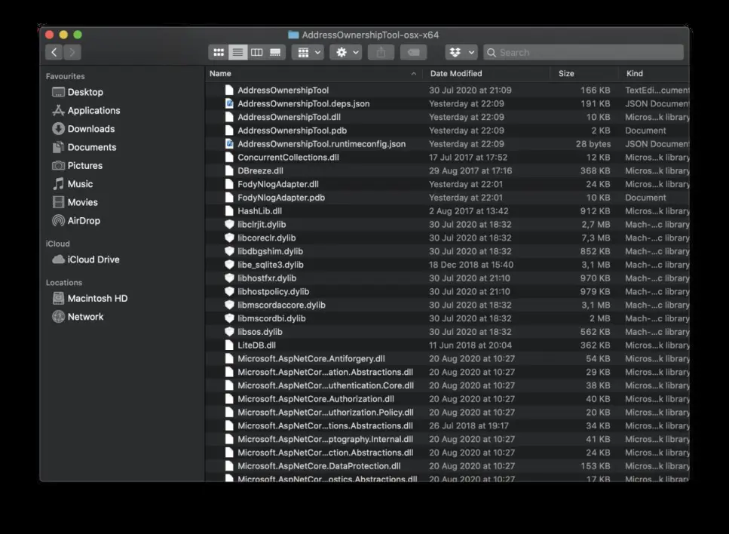Select the libmscordbi.dylib shield icon
Image resolution: width=729 pixels, height=534 pixels.
229,318
